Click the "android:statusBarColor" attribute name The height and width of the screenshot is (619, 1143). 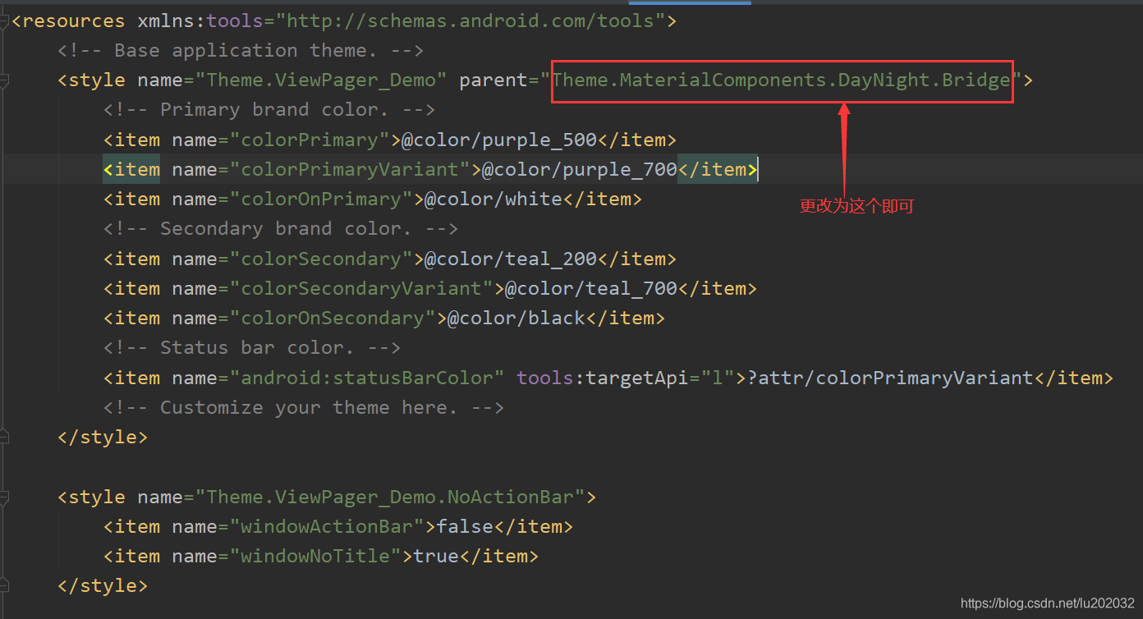point(367,378)
